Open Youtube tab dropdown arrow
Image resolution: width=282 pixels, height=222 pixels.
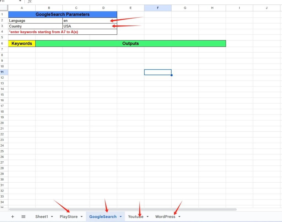tap(148, 216)
